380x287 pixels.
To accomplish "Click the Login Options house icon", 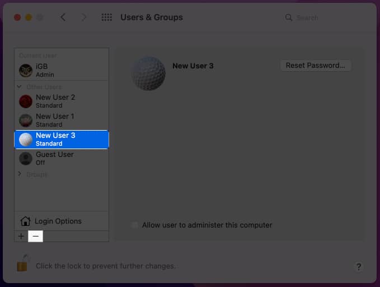I will pos(25,221).
